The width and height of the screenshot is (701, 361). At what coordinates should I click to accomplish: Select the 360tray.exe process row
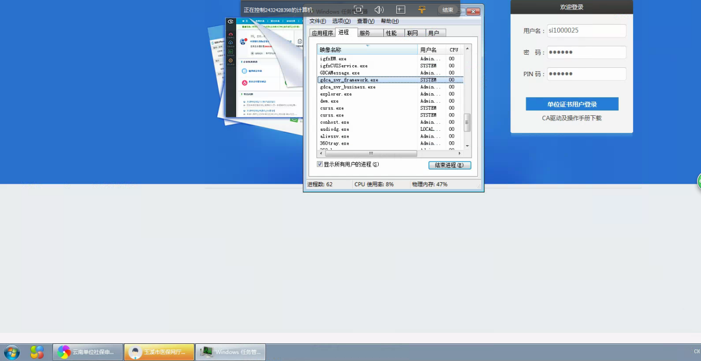click(390, 144)
